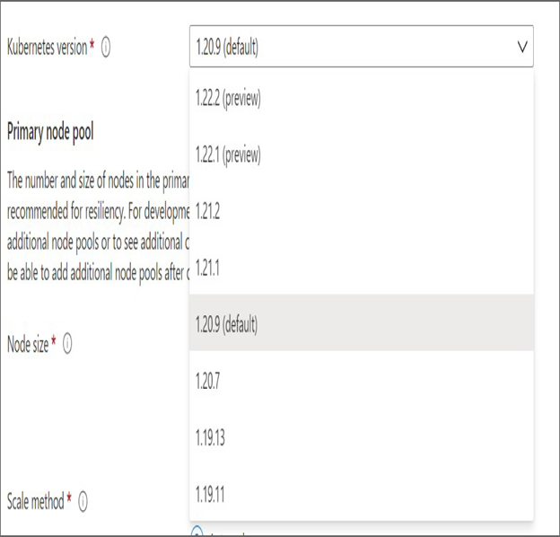The height and width of the screenshot is (537, 560).
Task: Select version 1.22.2 (preview) from the list
Action: (362, 98)
